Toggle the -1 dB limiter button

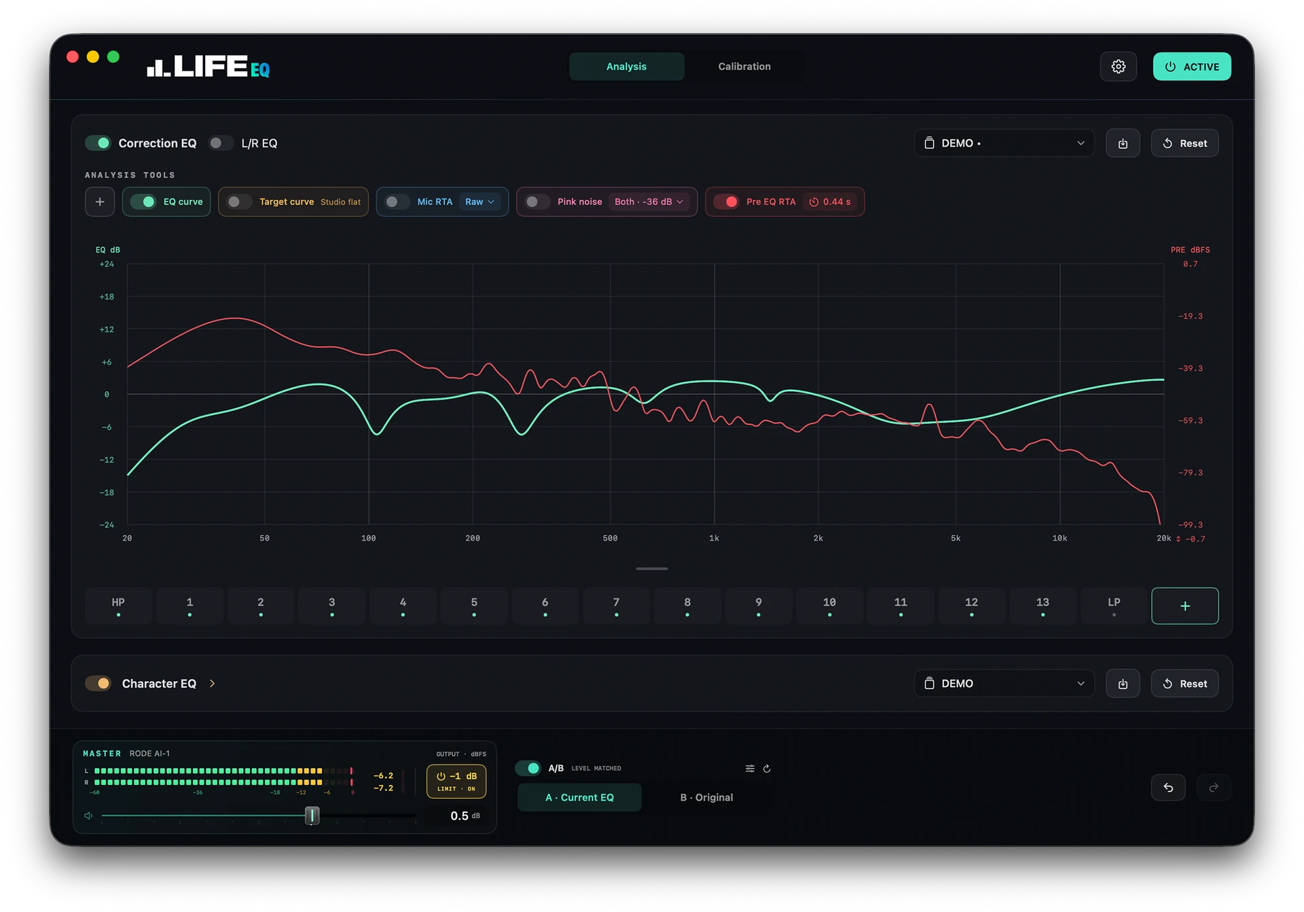tap(456, 782)
